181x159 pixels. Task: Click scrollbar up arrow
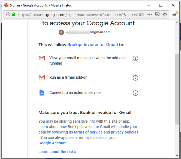tap(177, 22)
